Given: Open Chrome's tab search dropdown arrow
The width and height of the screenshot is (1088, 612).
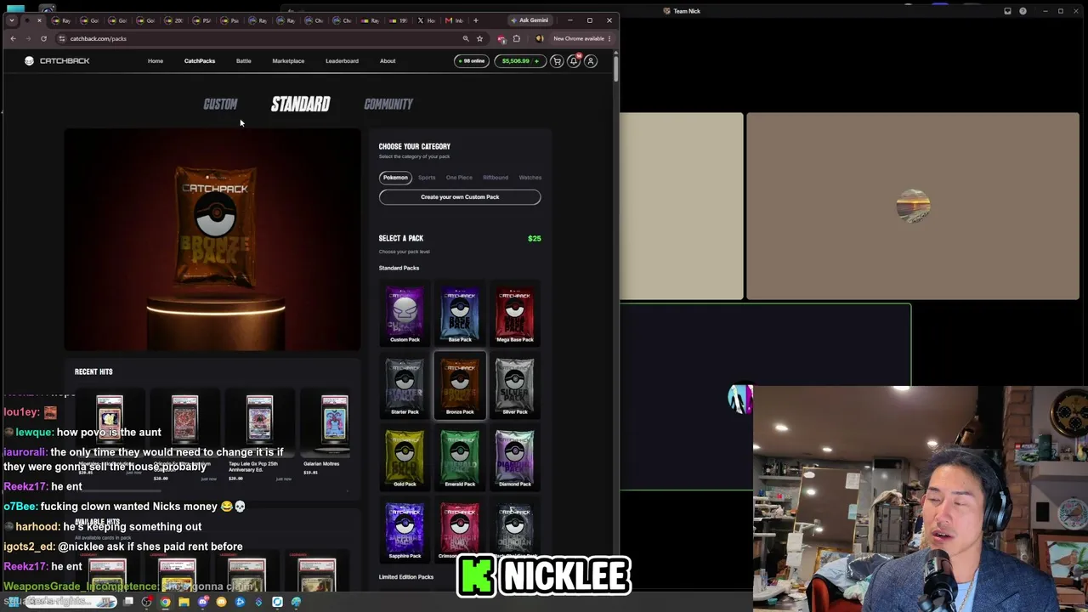Looking at the screenshot, I should coord(13,20).
